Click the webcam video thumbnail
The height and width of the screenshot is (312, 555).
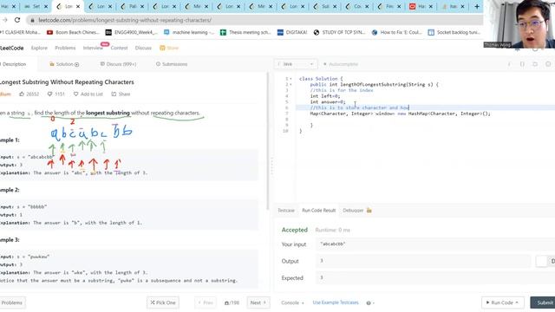(519, 24)
